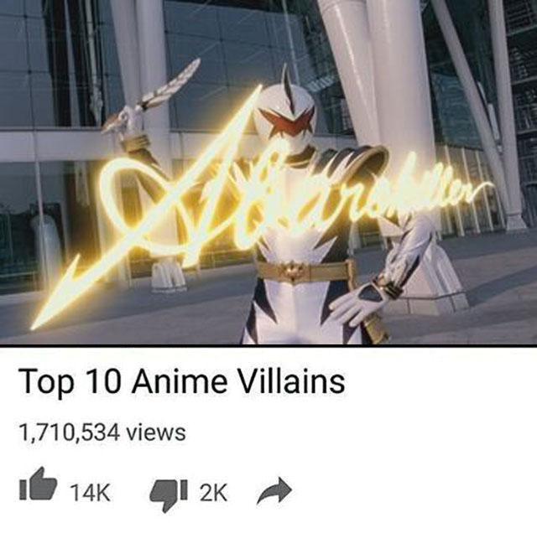Tap the video player frame to pause

coord(268,172)
